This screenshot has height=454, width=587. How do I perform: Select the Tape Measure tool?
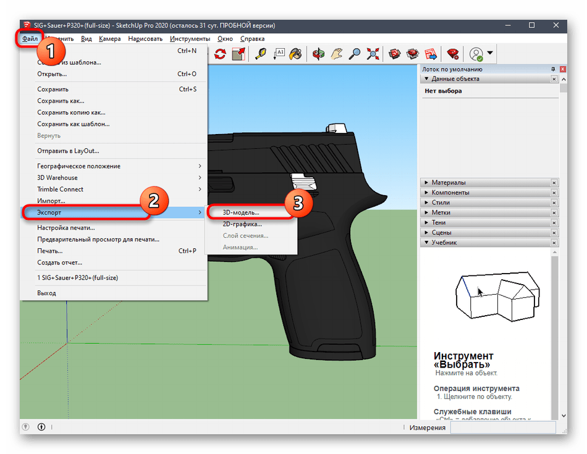tap(261, 54)
